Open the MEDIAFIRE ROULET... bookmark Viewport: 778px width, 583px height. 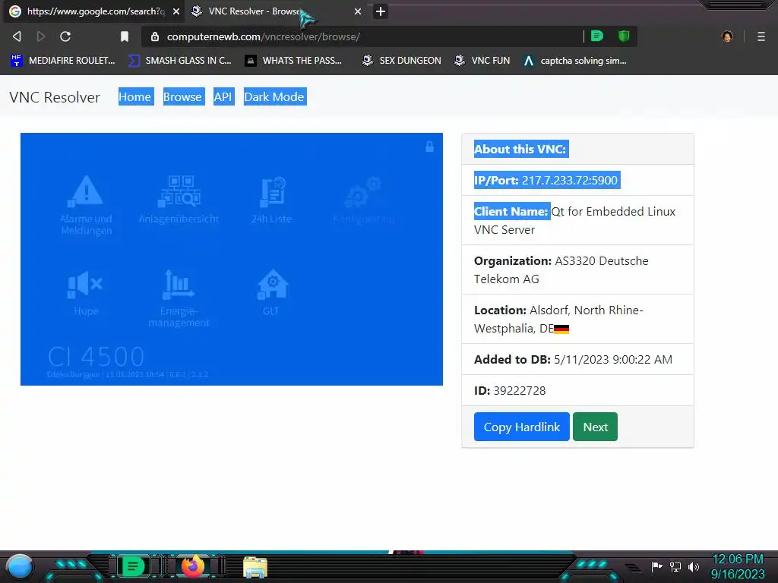tap(63, 61)
